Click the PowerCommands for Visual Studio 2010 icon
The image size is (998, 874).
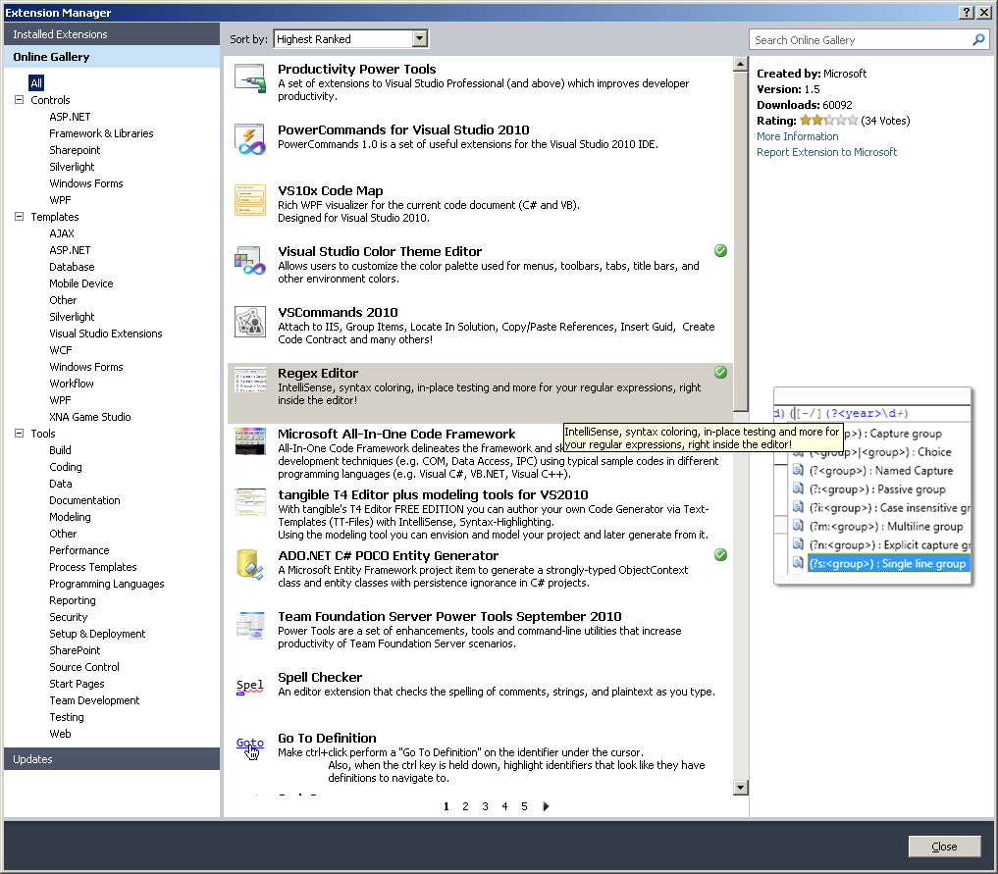click(x=250, y=139)
